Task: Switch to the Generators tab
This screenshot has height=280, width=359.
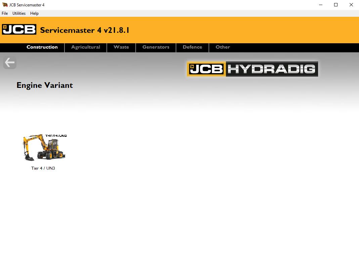Action: click(156, 47)
